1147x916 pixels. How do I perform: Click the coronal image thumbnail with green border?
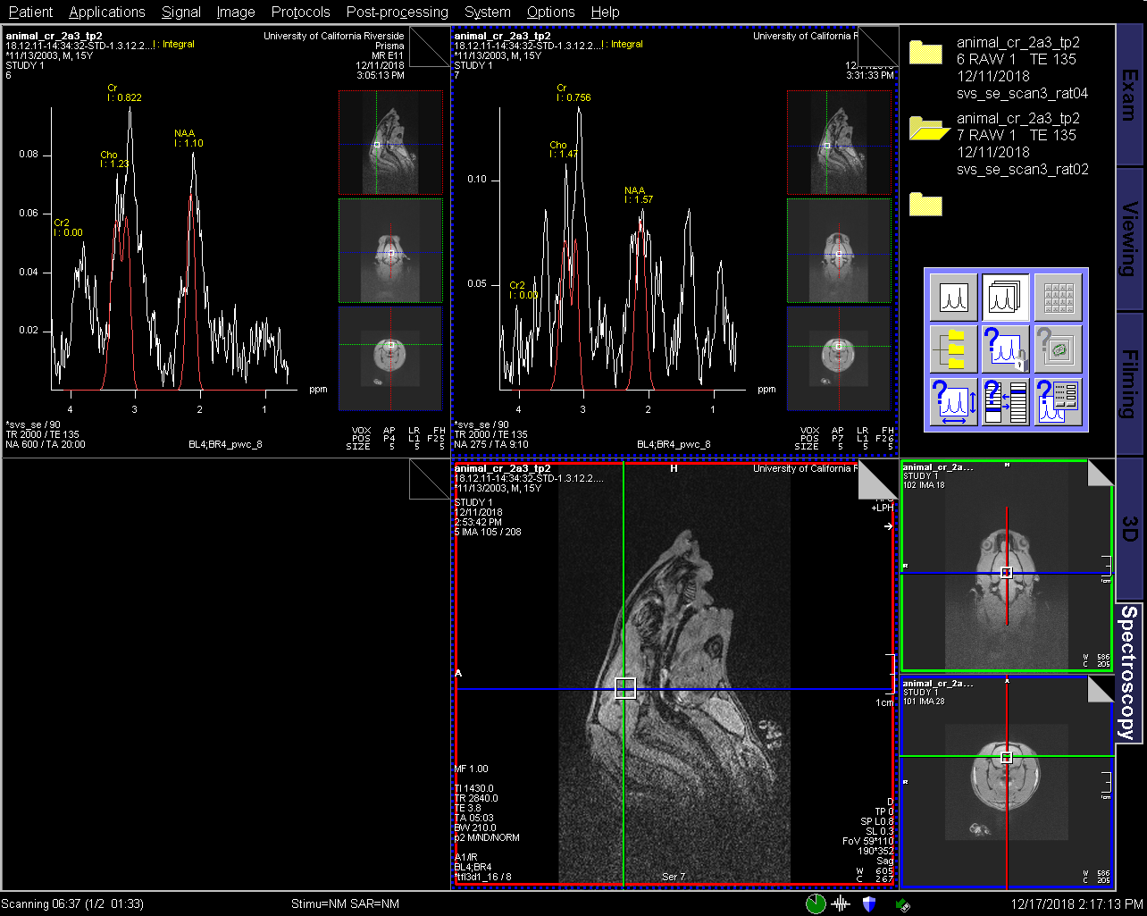pos(1006,565)
